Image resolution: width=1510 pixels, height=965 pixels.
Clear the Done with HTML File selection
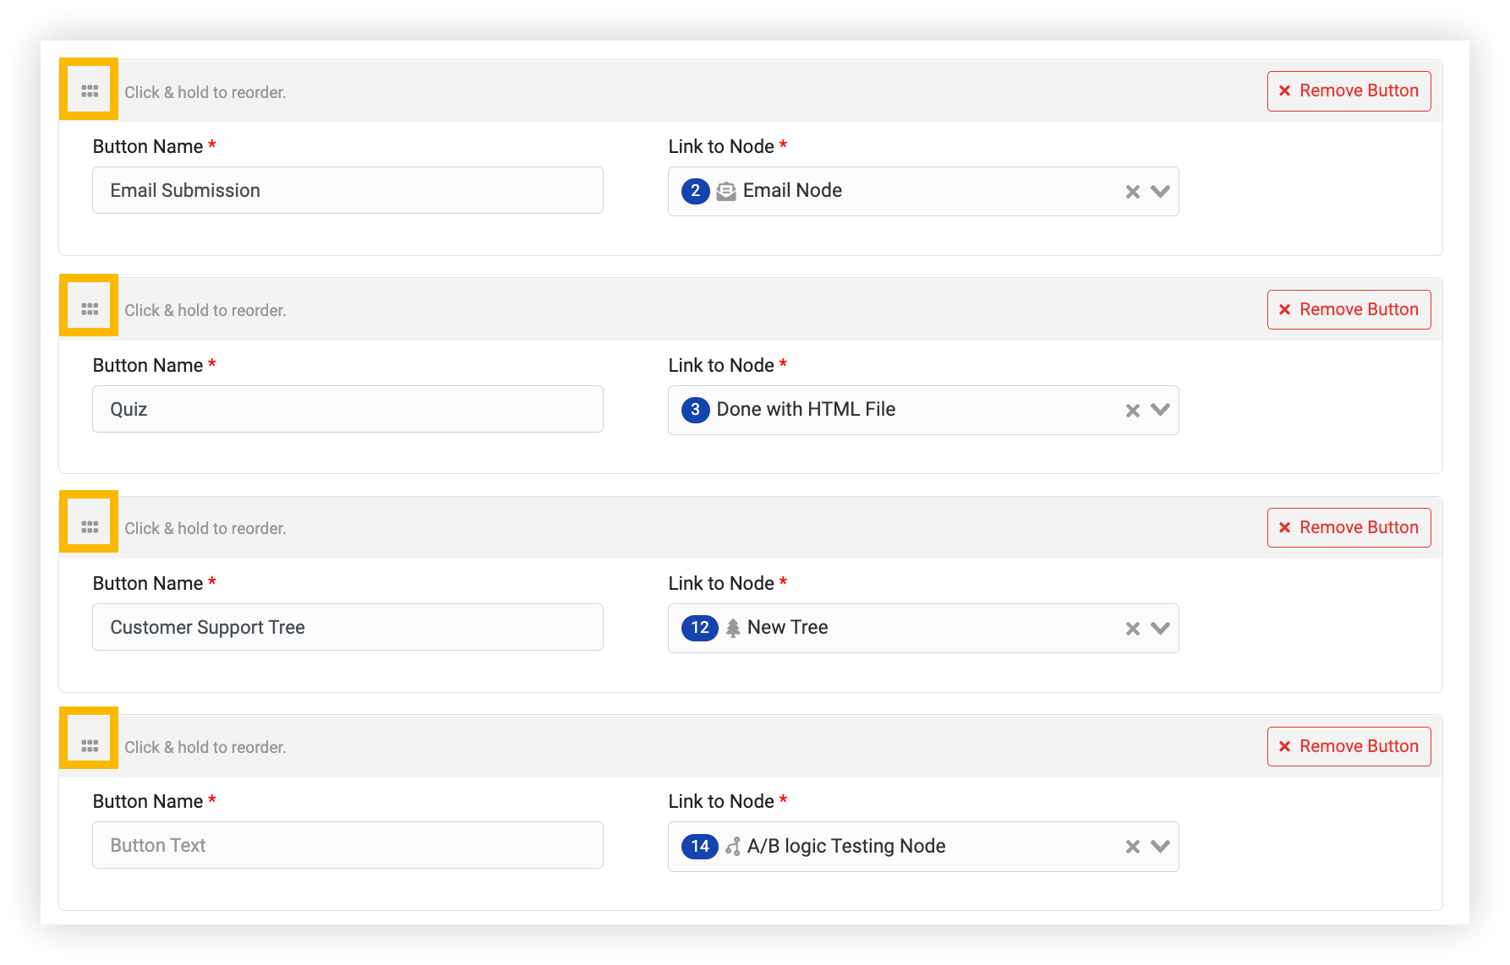pos(1133,411)
